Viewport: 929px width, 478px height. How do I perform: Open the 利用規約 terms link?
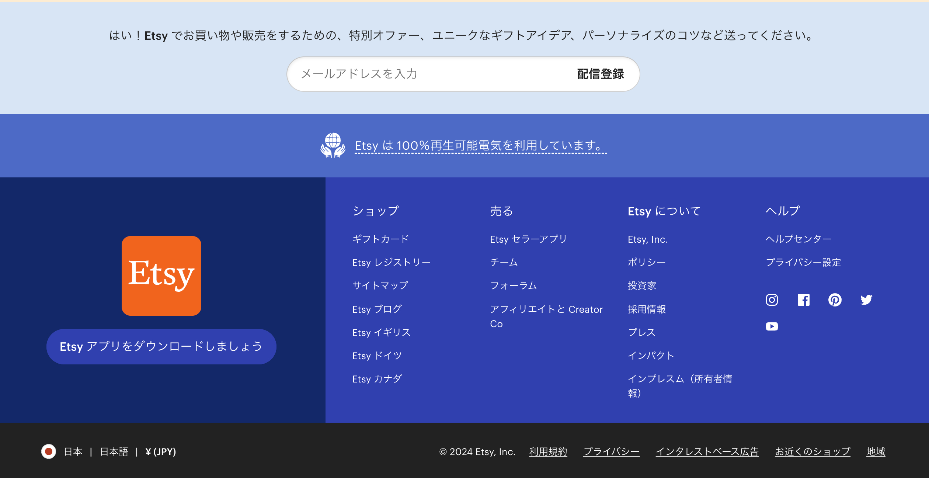click(548, 452)
